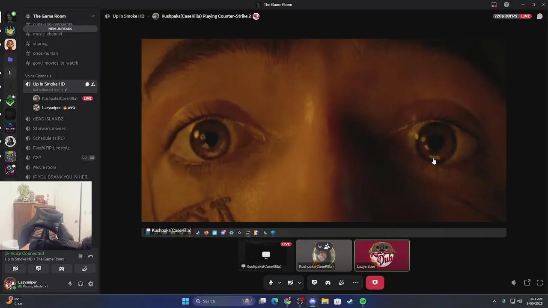The image size is (548, 308).
Task: Open microphone input options chevron
Action: (x=280, y=282)
